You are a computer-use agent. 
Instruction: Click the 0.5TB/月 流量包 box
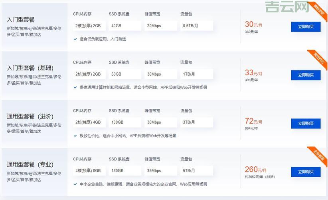click(196, 26)
